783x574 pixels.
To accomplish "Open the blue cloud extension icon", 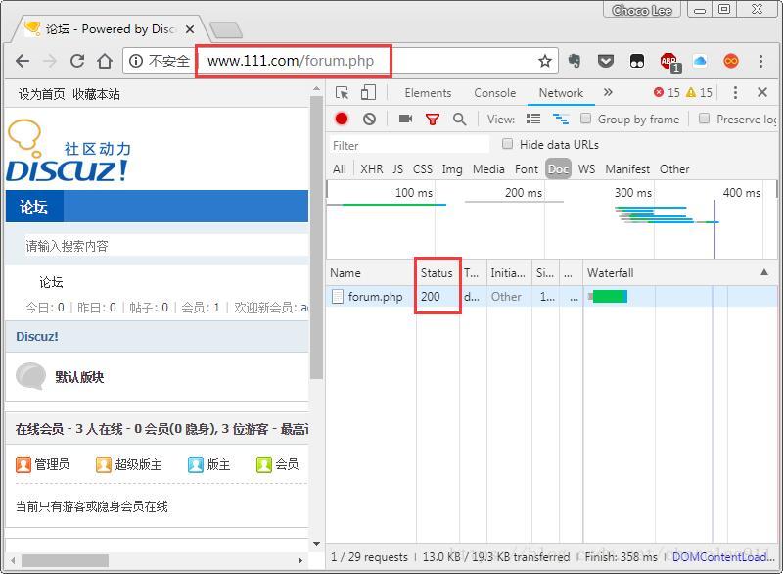I will click(x=700, y=61).
